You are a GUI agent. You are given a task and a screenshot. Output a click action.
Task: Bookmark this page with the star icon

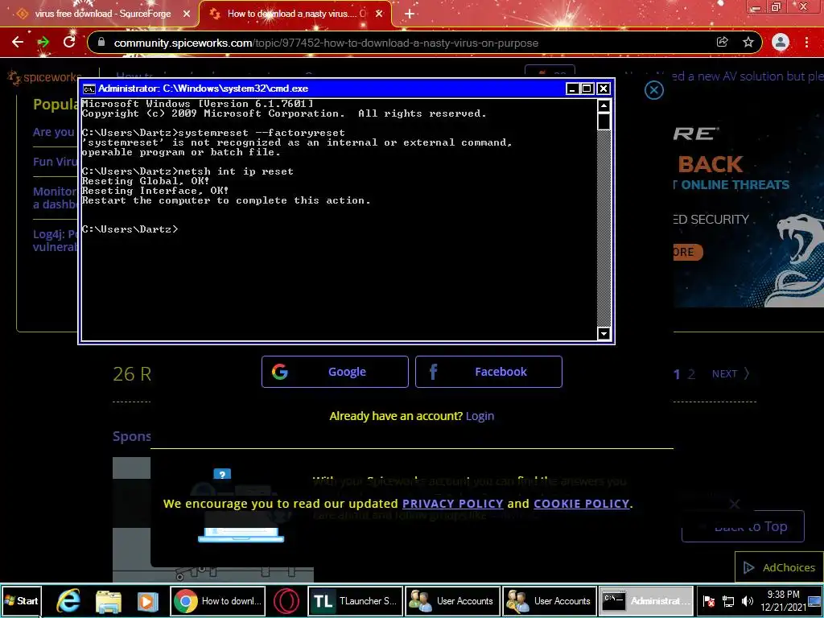[x=748, y=42]
